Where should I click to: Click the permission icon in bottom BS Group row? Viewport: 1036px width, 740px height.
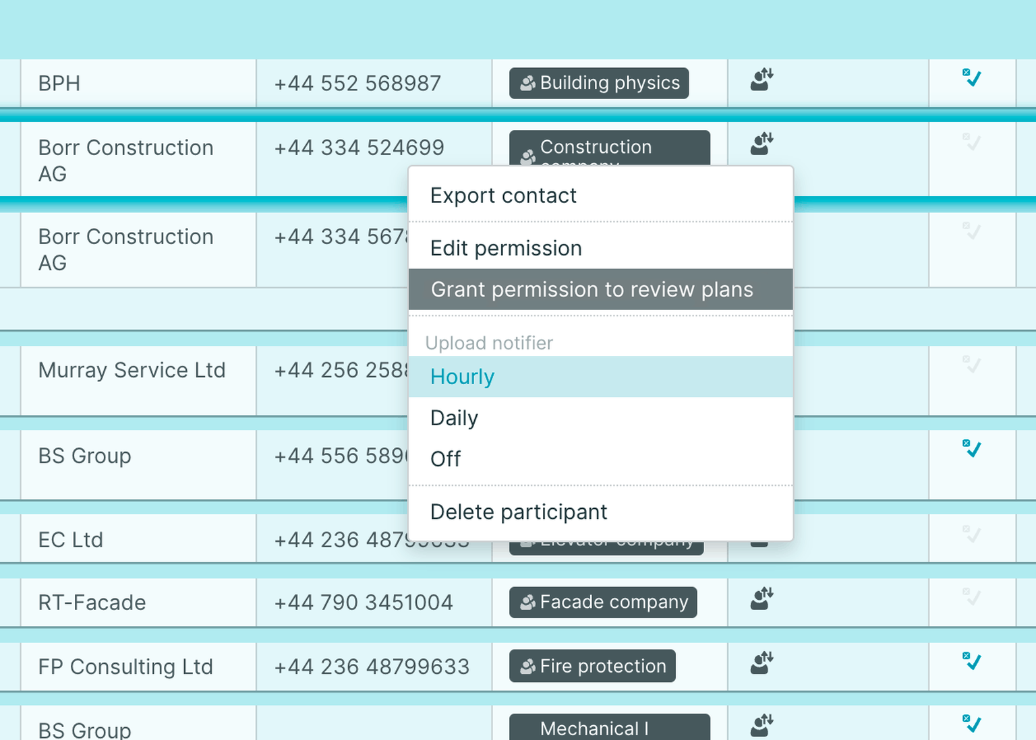coord(761,725)
